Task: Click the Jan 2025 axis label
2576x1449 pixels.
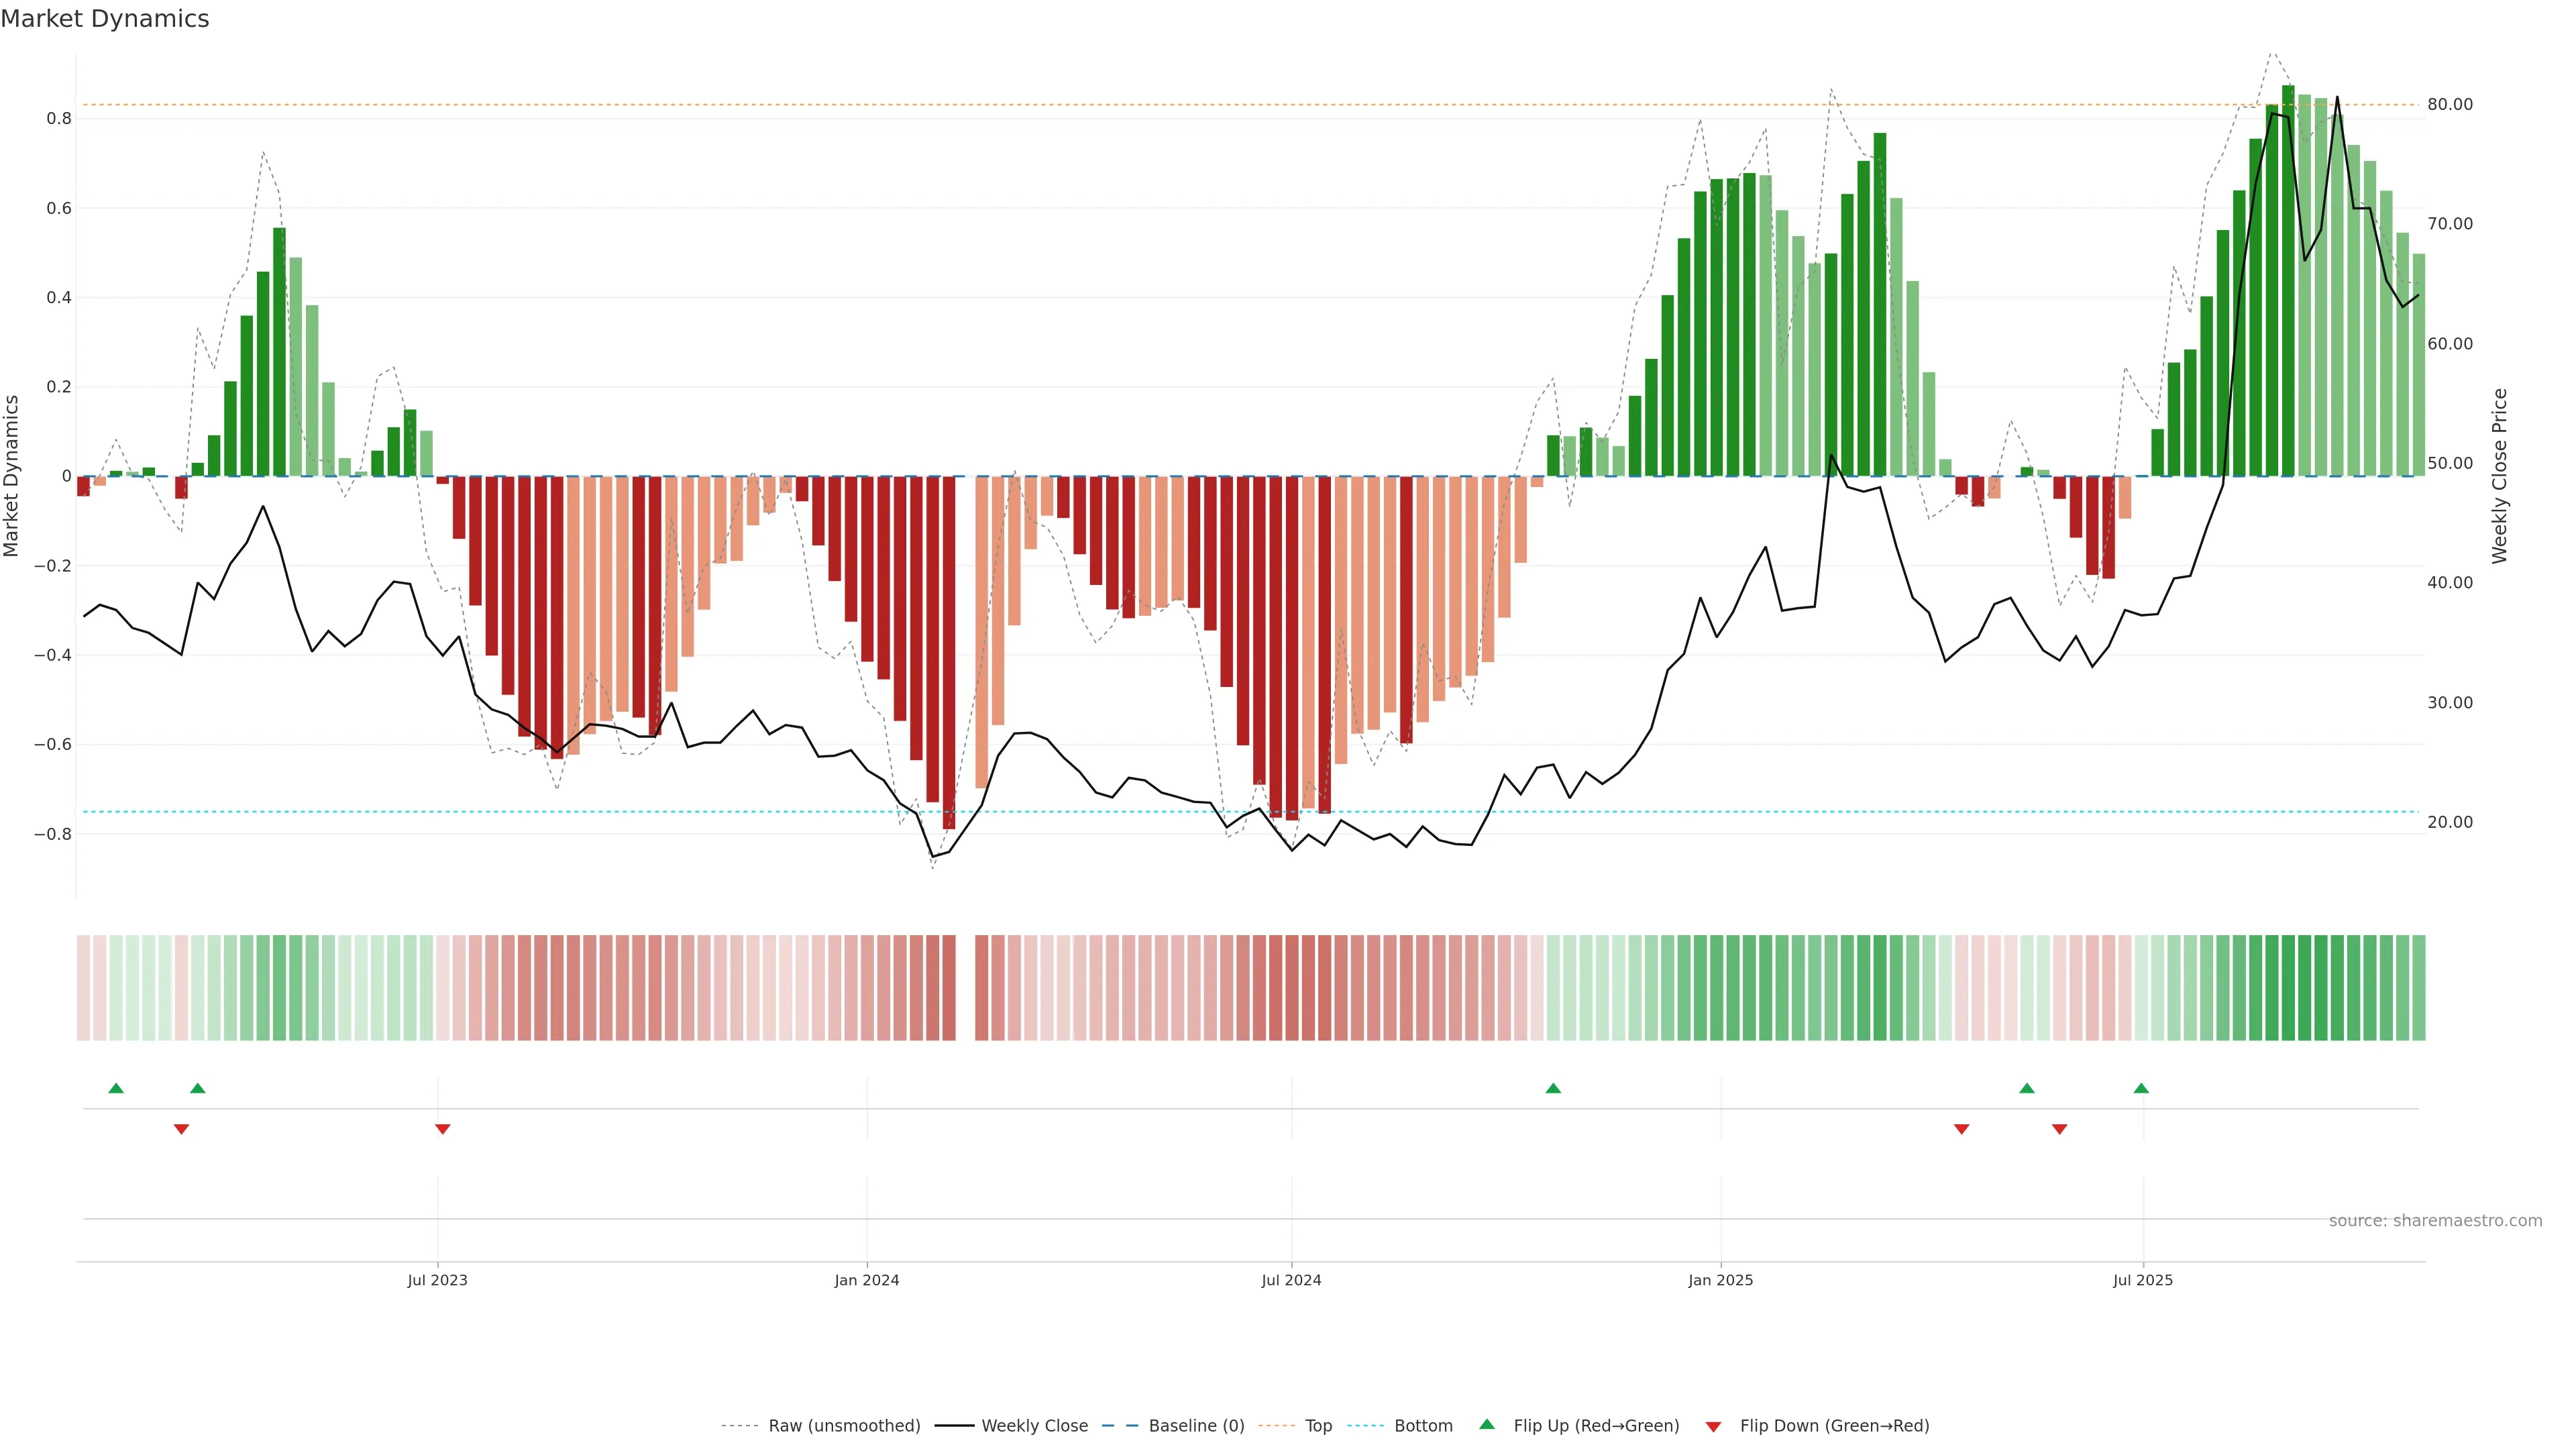Action: coord(1720,1280)
